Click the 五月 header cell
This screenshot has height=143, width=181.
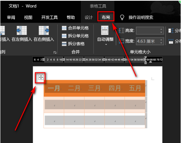135,88
